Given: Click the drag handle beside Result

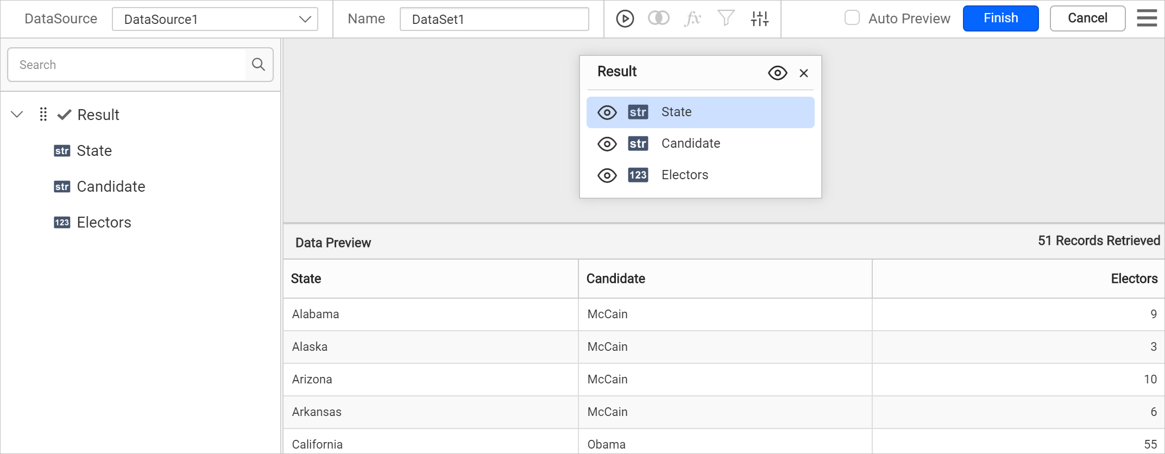Looking at the screenshot, I should tap(43, 115).
